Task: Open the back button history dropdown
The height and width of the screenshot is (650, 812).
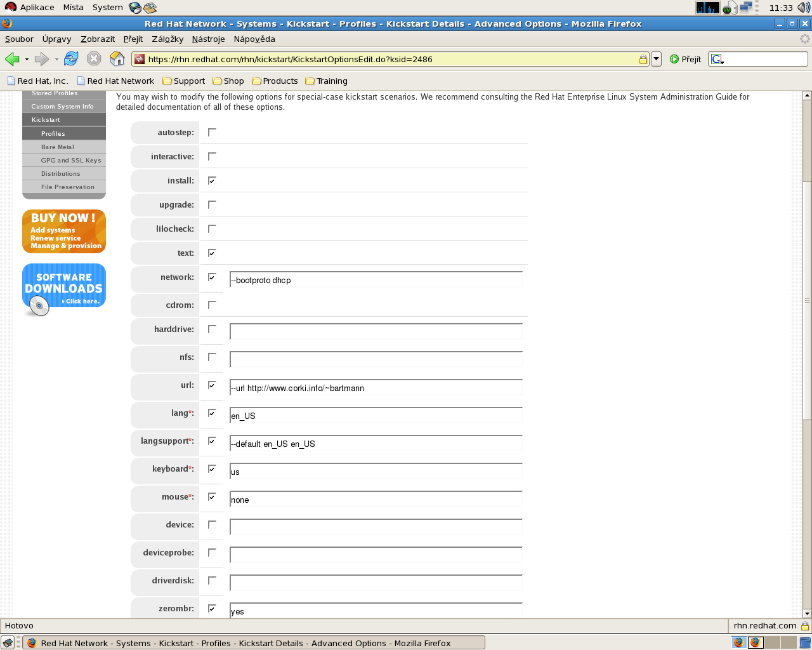Action: click(x=27, y=59)
